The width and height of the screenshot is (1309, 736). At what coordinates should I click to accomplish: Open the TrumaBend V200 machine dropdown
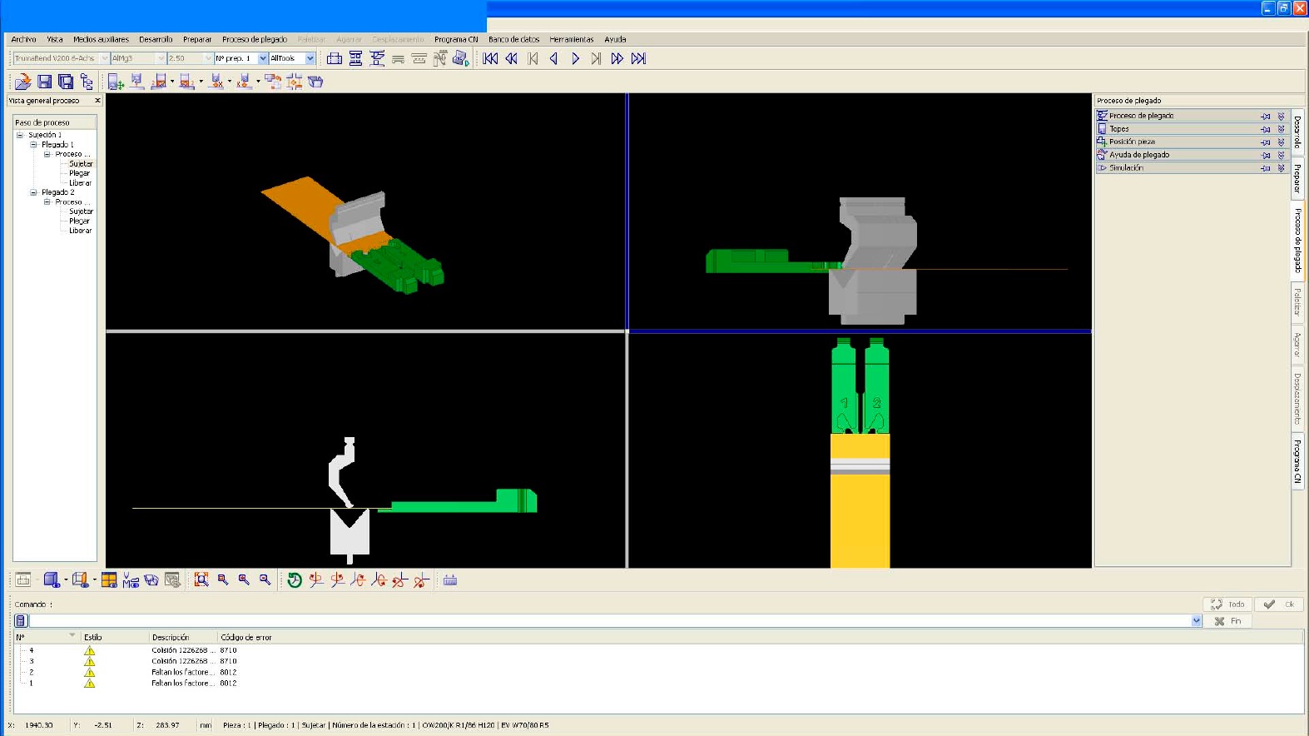tap(105, 58)
